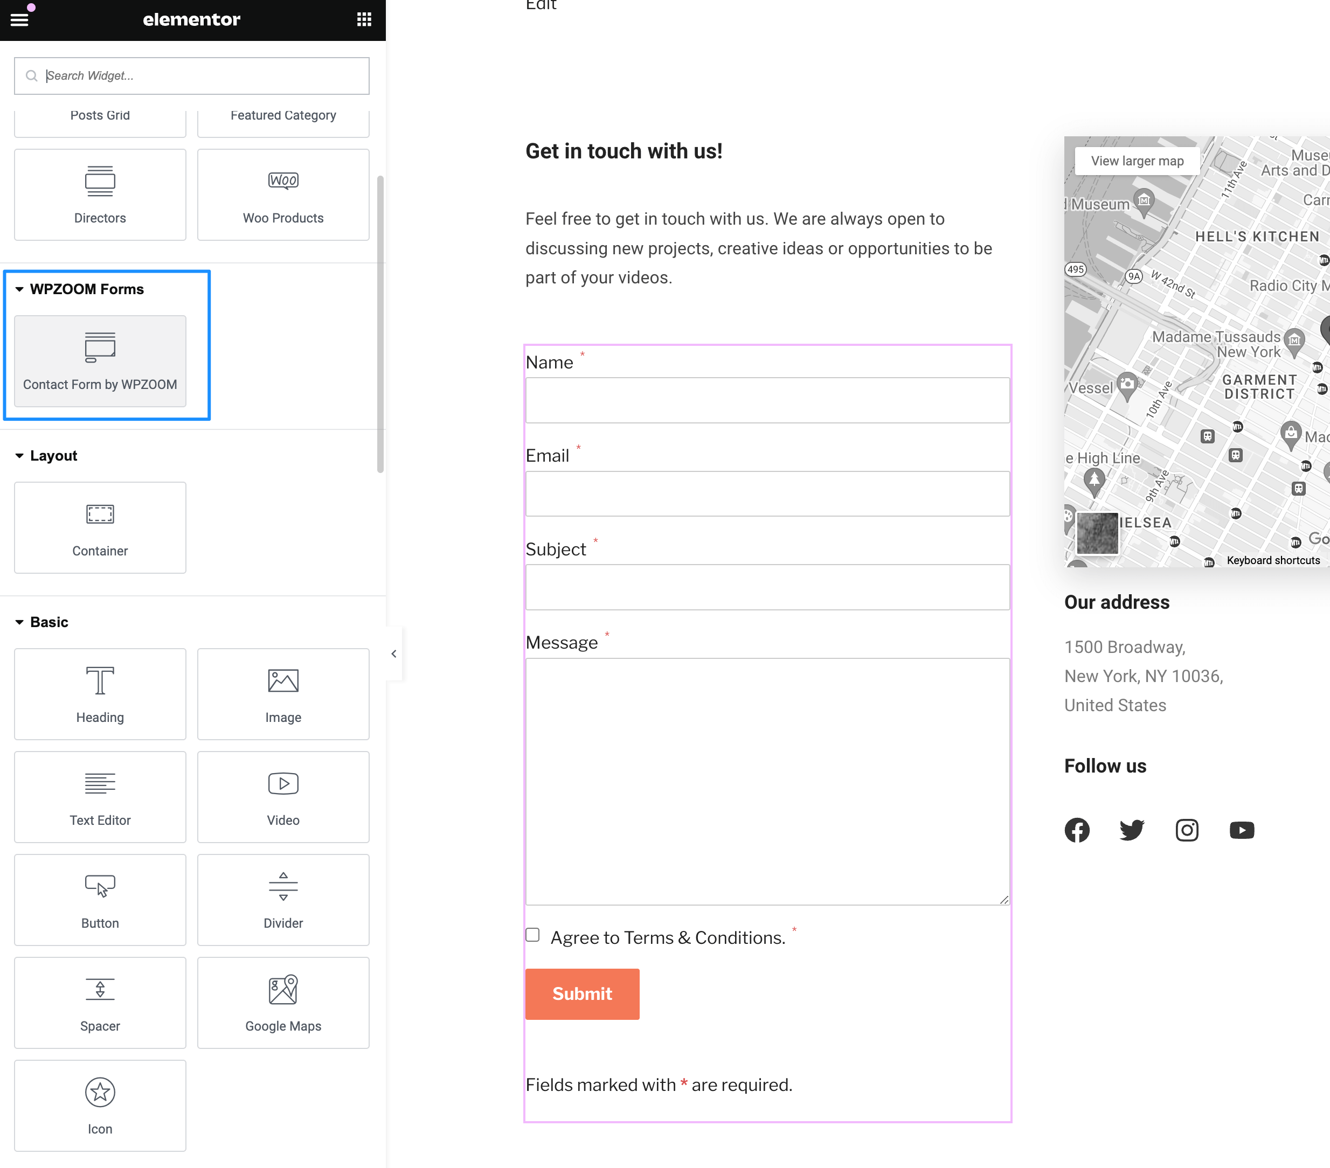Click the Keyboard shortcuts link on map
Image resolution: width=1330 pixels, height=1168 pixels.
(x=1273, y=560)
